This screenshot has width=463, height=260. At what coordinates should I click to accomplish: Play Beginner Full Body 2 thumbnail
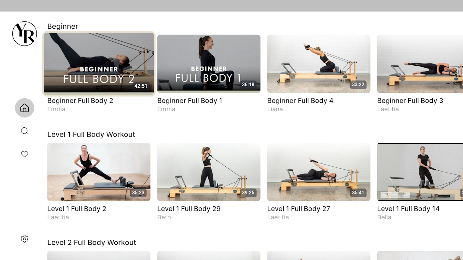(x=99, y=64)
